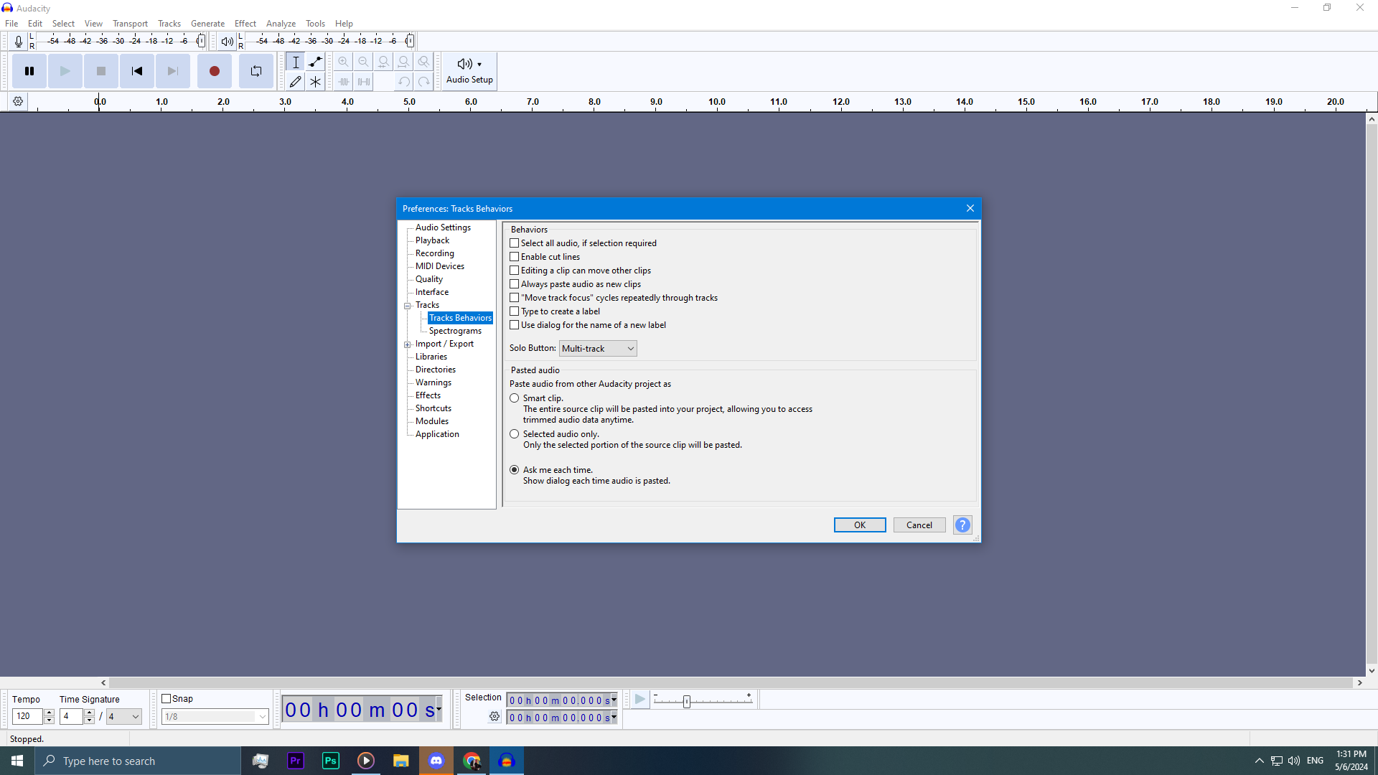Expand Import / Export tree node
Viewport: 1378px width, 775px height.
coord(408,344)
